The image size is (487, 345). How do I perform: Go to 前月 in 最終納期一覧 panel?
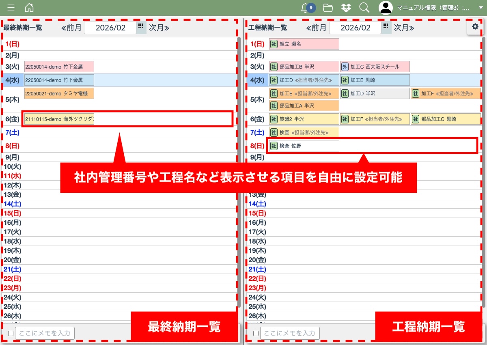click(71, 28)
